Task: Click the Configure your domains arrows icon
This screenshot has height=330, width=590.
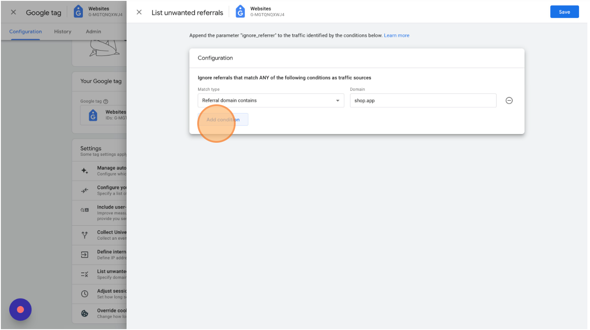Action: (85, 190)
